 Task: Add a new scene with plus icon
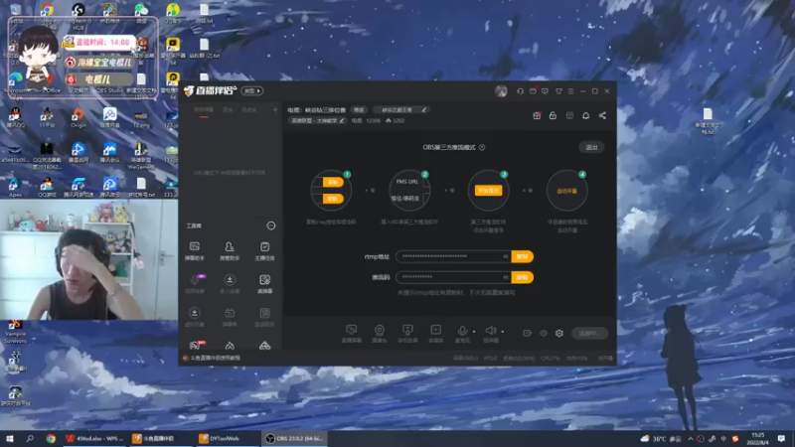pos(275,109)
